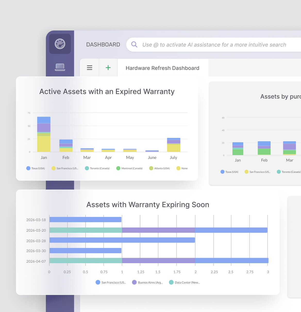Click inside the AI assistance search field
The width and height of the screenshot is (301, 312).
coord(214,44)
